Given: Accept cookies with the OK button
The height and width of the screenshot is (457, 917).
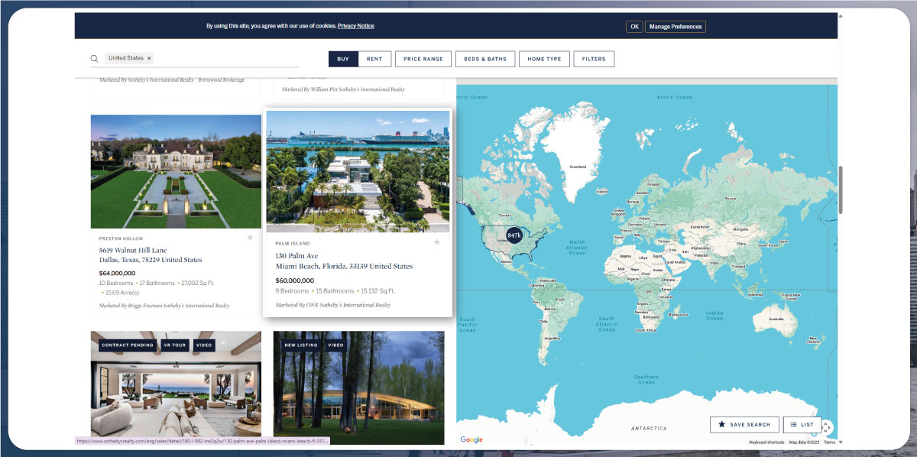Looking at the screenshot, I should click(634, 27).
